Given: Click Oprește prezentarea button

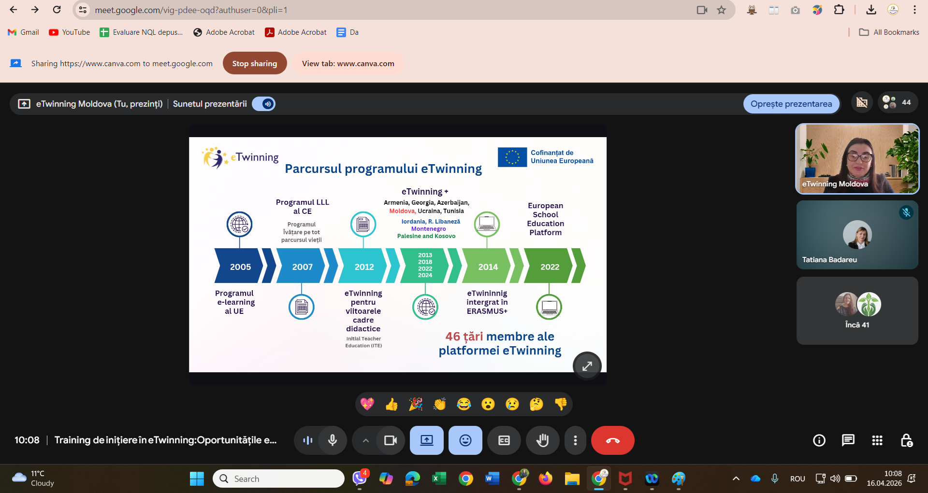Looking at the screenshot, I should [791, 104].
